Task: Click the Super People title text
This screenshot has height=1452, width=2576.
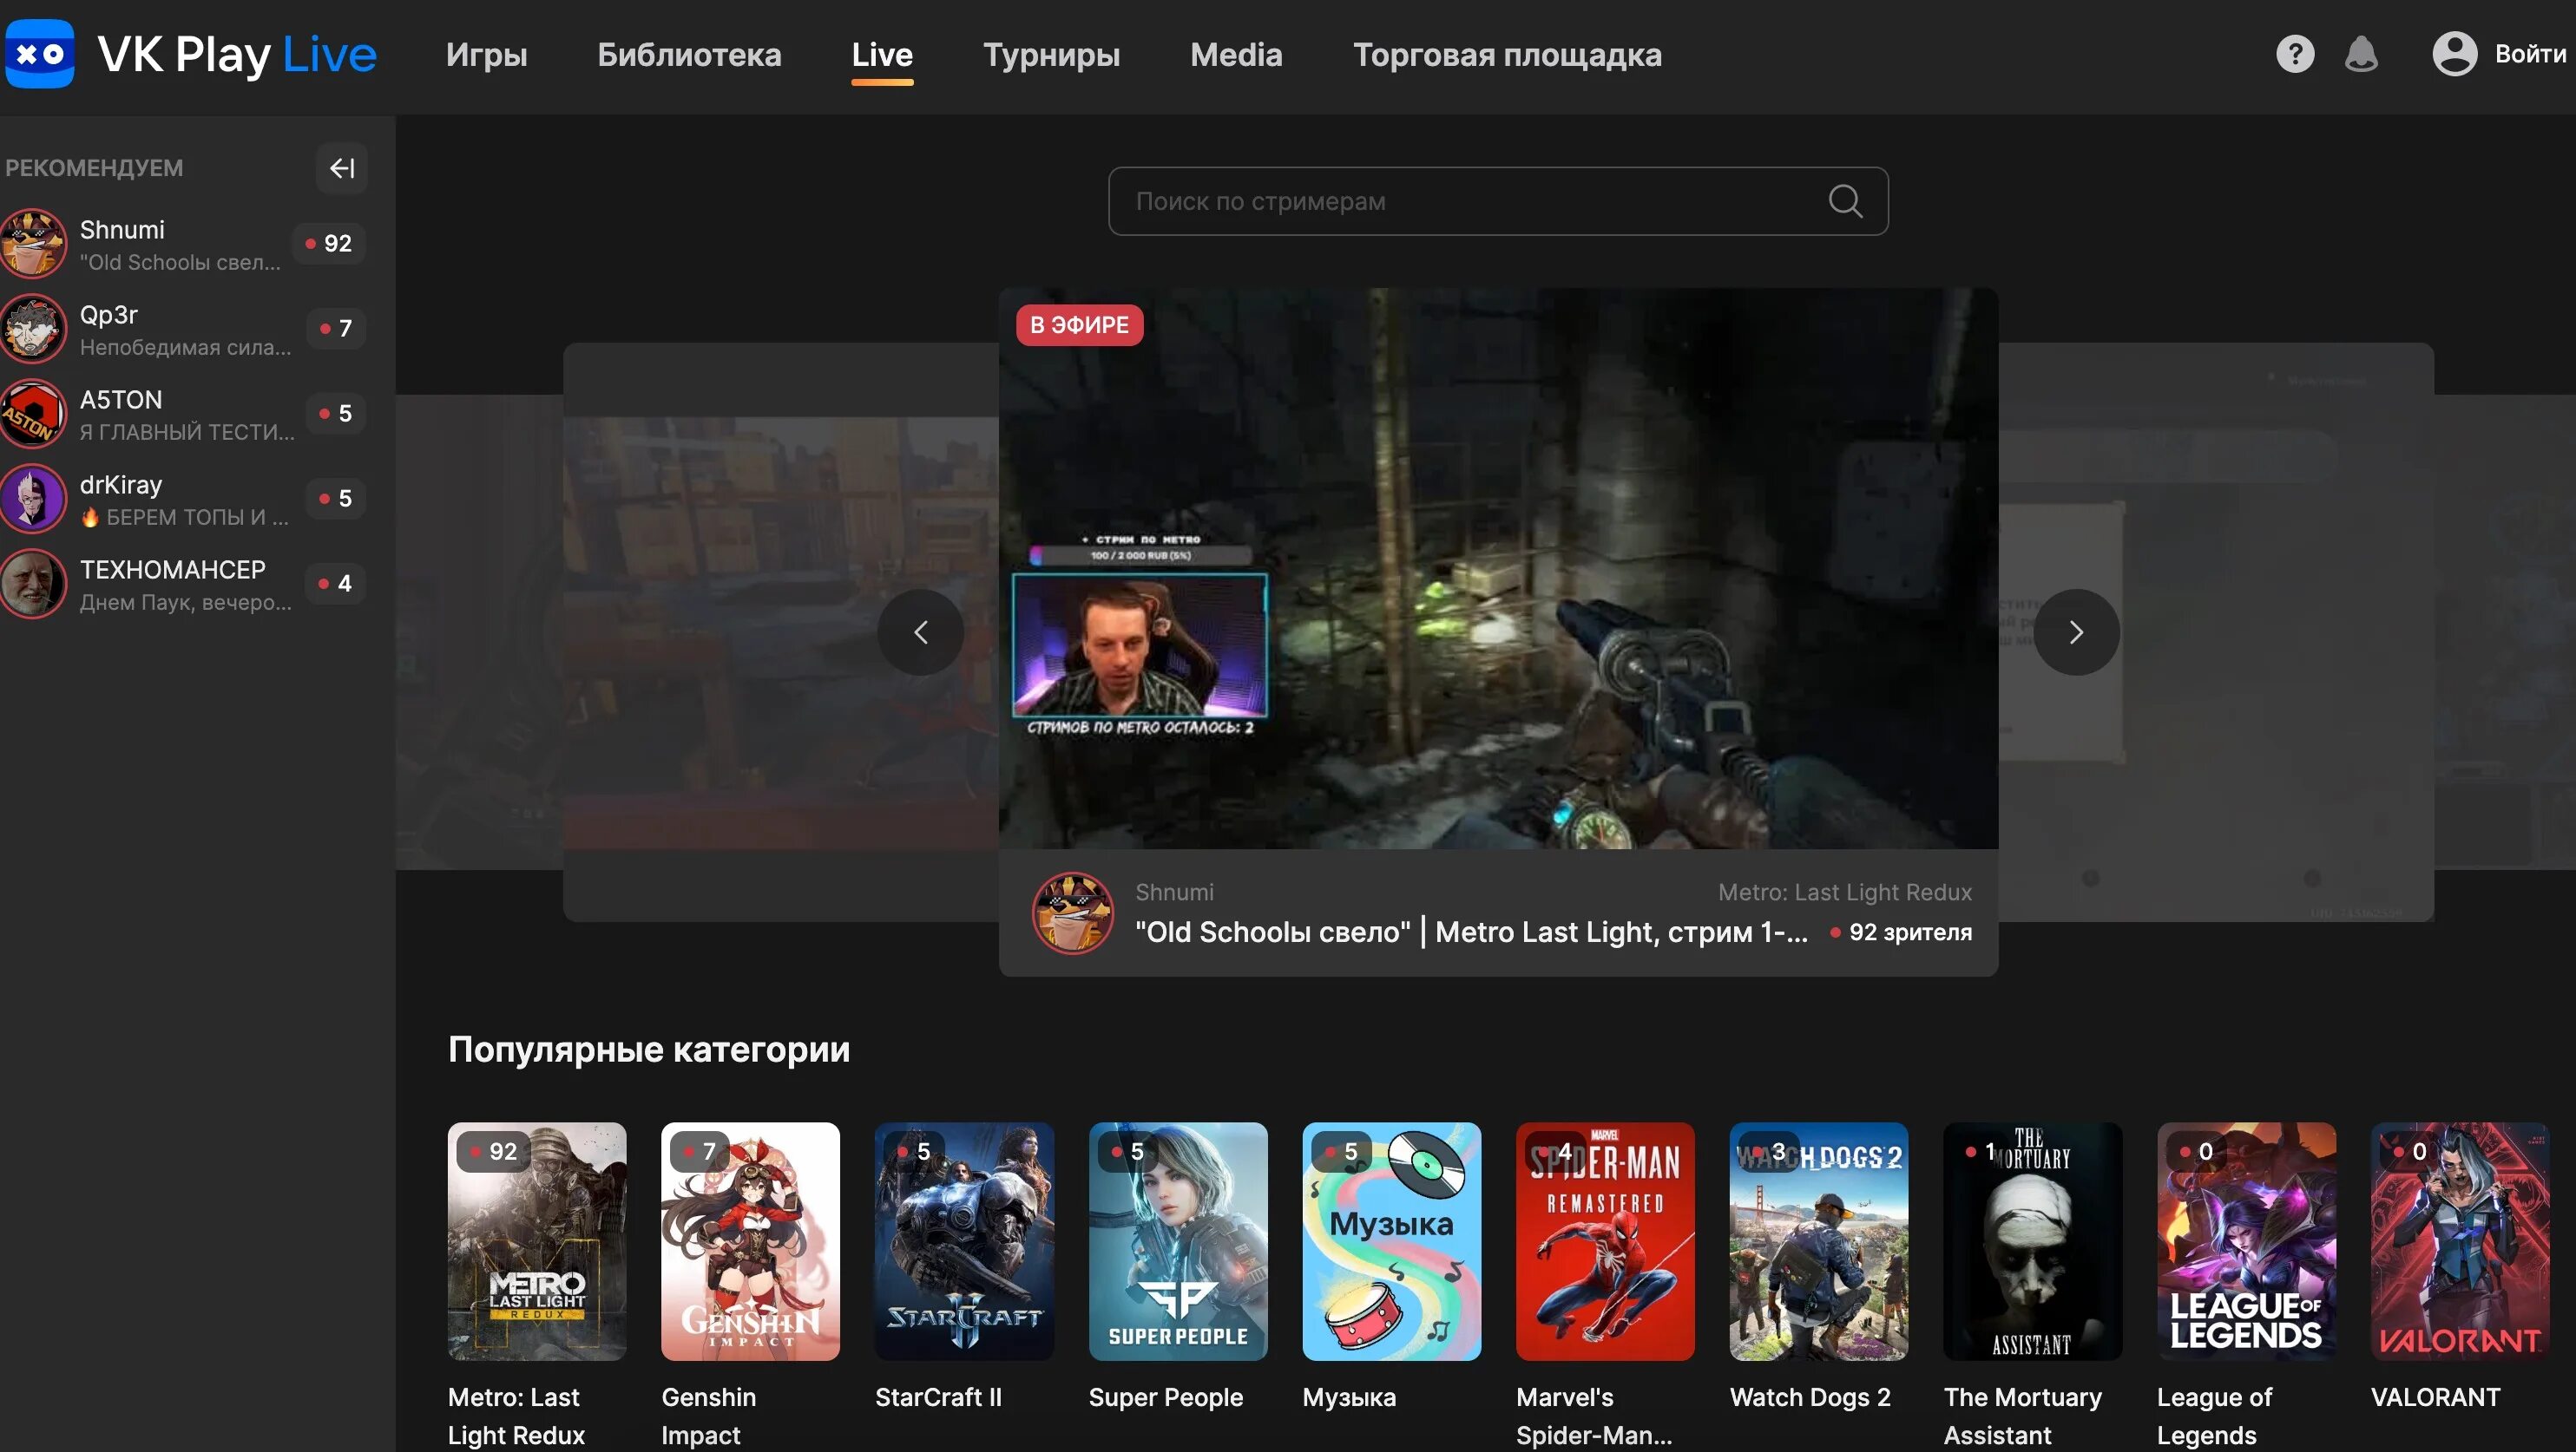Action: coord(1165,1397)
